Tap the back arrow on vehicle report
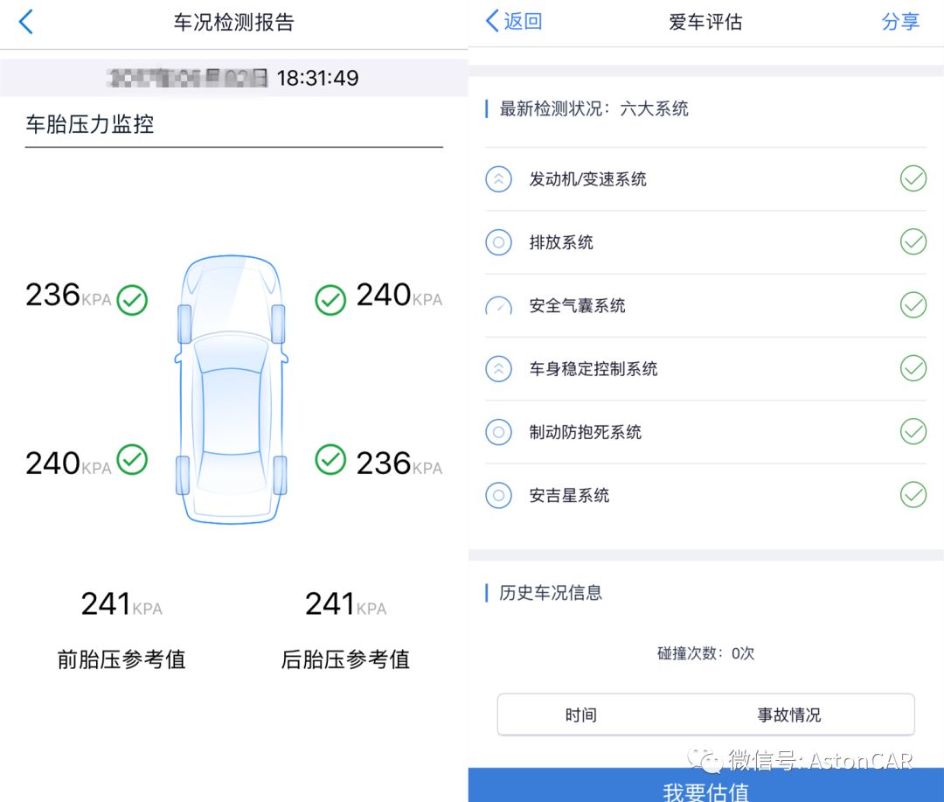944x802 pixels. click(26, 23)
